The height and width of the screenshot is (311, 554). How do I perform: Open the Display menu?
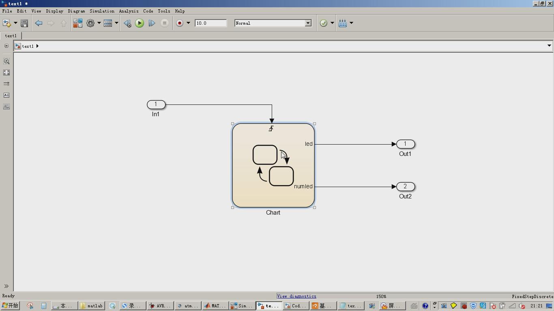pos(54,11)
